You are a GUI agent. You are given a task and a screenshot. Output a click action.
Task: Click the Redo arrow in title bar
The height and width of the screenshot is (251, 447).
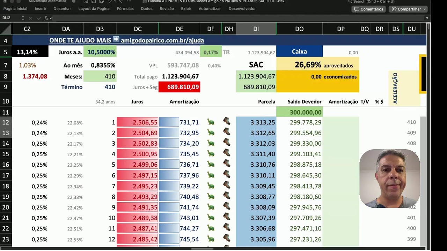pos(121,1)
